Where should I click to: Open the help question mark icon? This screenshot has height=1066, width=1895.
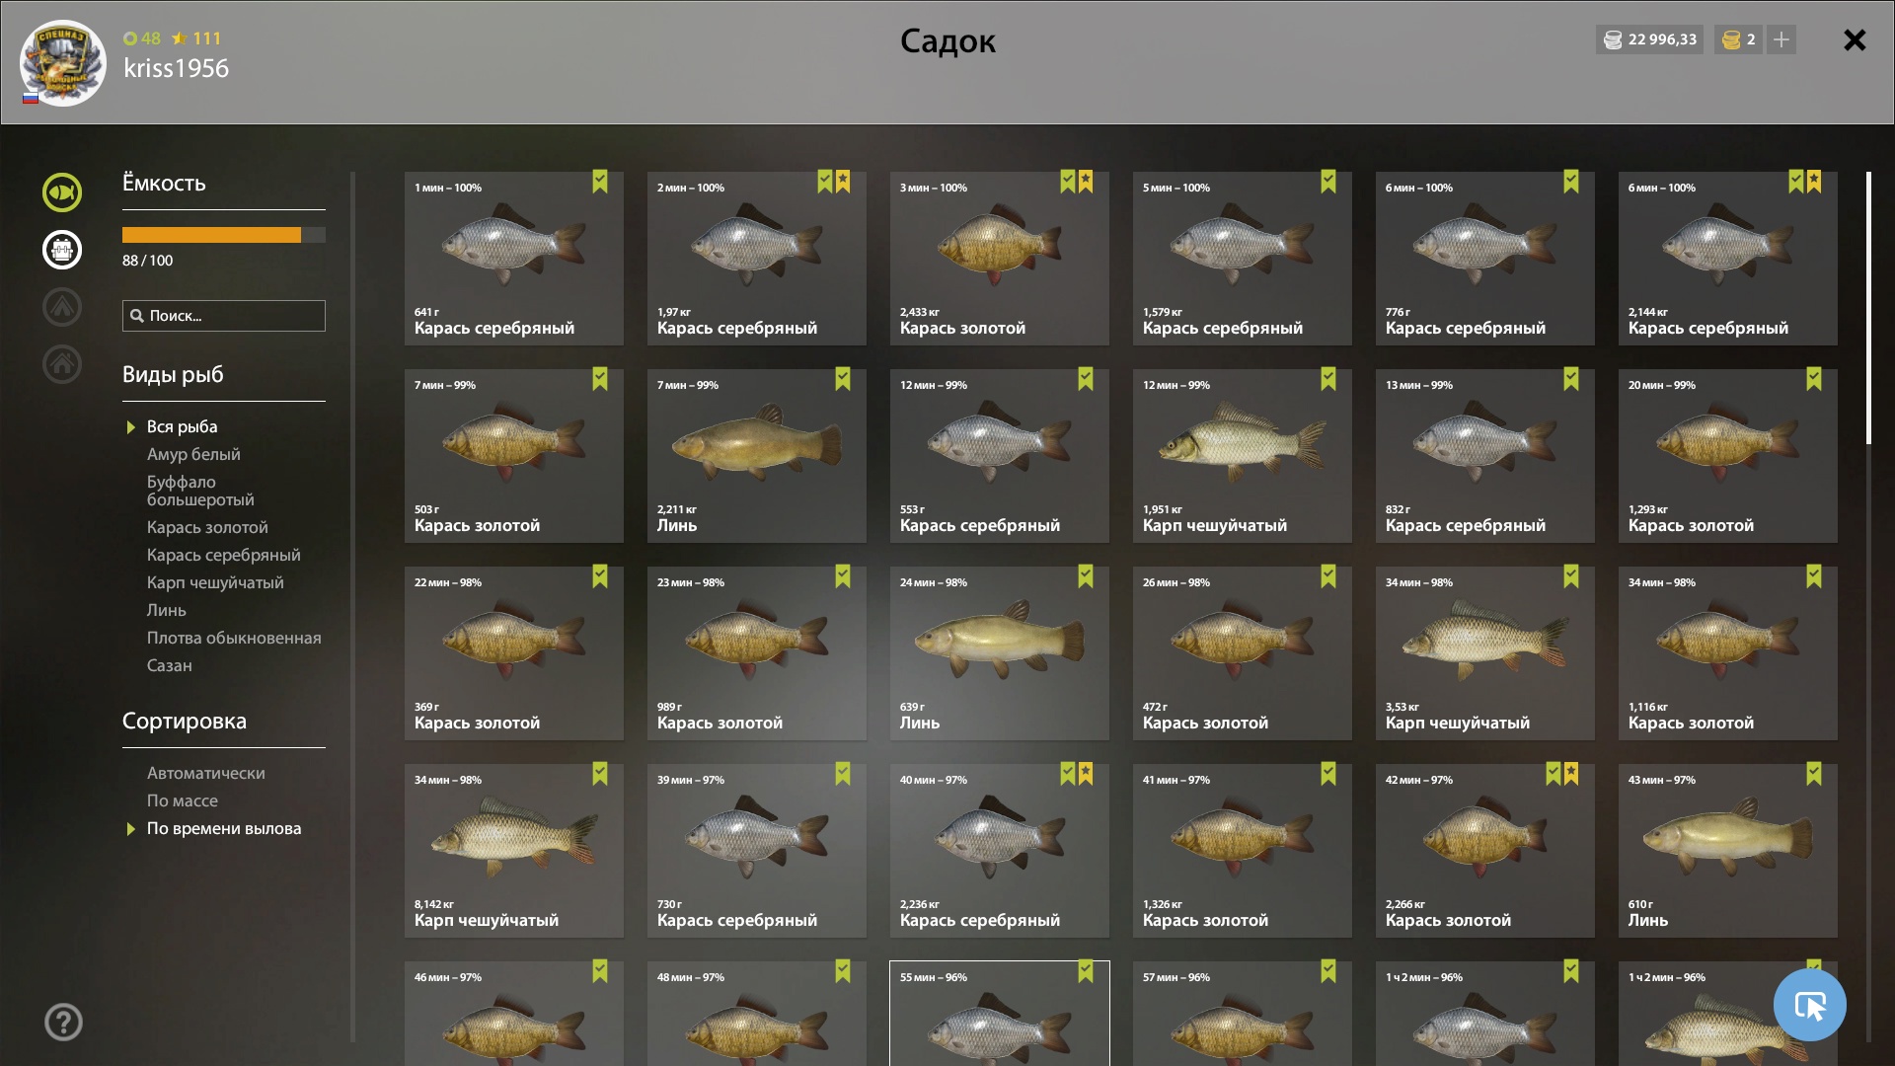(63, 1023)
